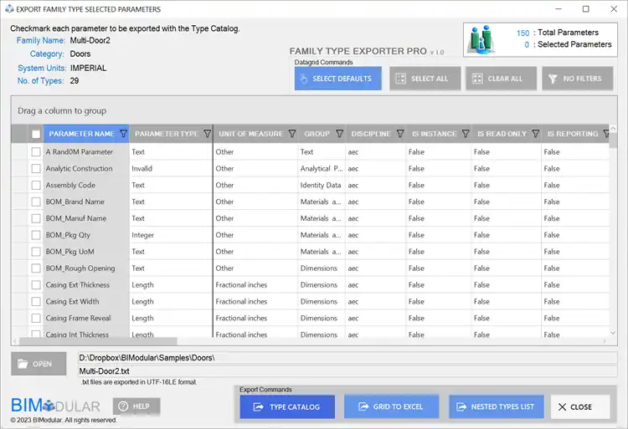The image size is (628, 429).
Task: Click the Select Defaults button
Action: coord(337,79)
